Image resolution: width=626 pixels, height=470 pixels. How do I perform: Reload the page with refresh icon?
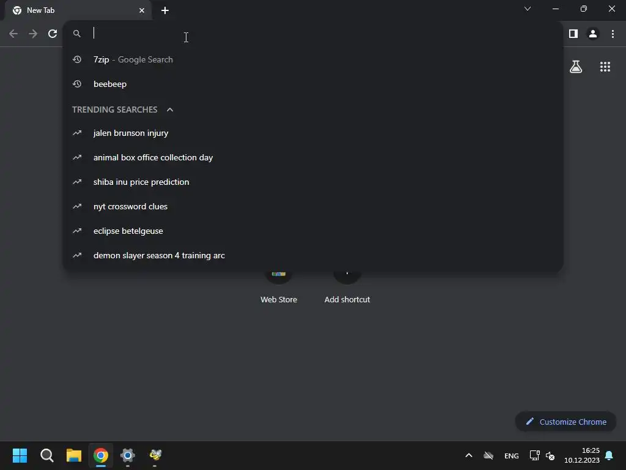53,34
